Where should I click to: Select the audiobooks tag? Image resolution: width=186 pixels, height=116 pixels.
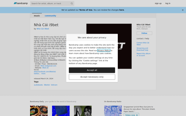(x=38, y=85)
